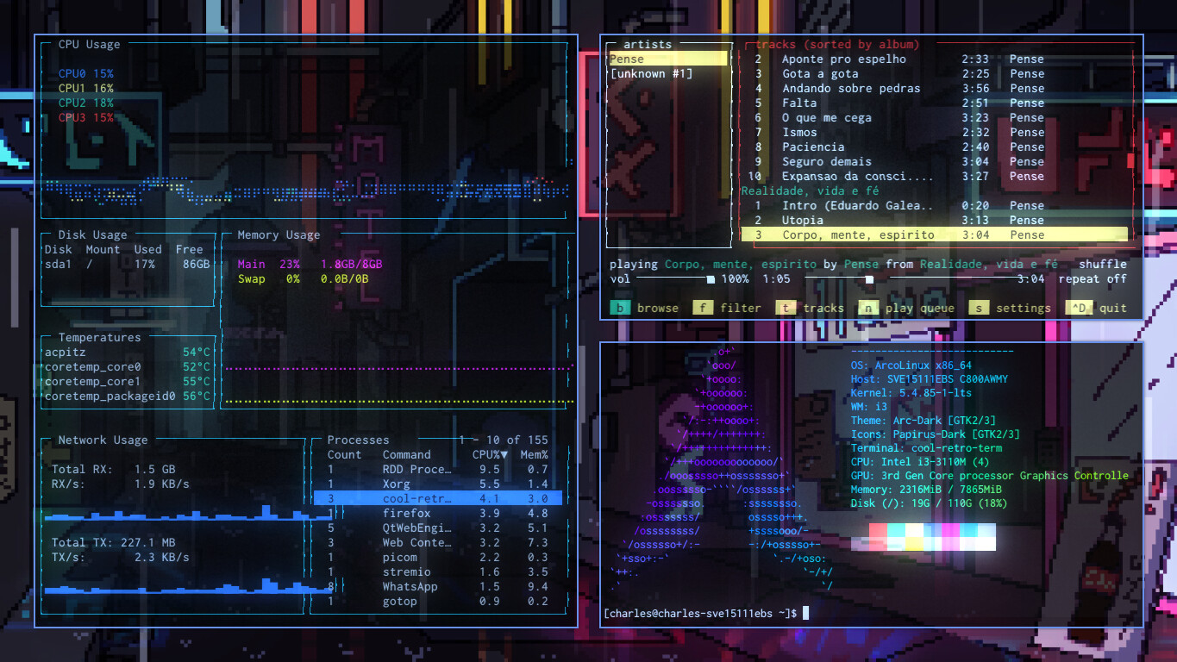The width and height of the screenshot is (1177, 662).
Task: Click the green 'b' browse shortcut badge
Action: coord(620,308)
